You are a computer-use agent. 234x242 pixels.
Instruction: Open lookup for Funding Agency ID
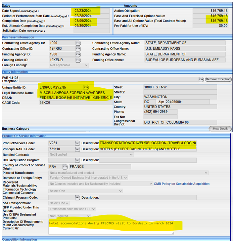tap(78, 54)
